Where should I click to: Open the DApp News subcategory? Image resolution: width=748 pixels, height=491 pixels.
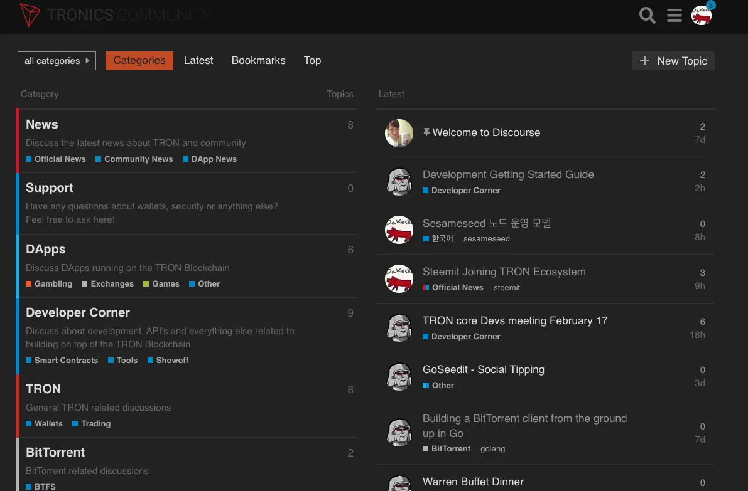coord(210,159)
